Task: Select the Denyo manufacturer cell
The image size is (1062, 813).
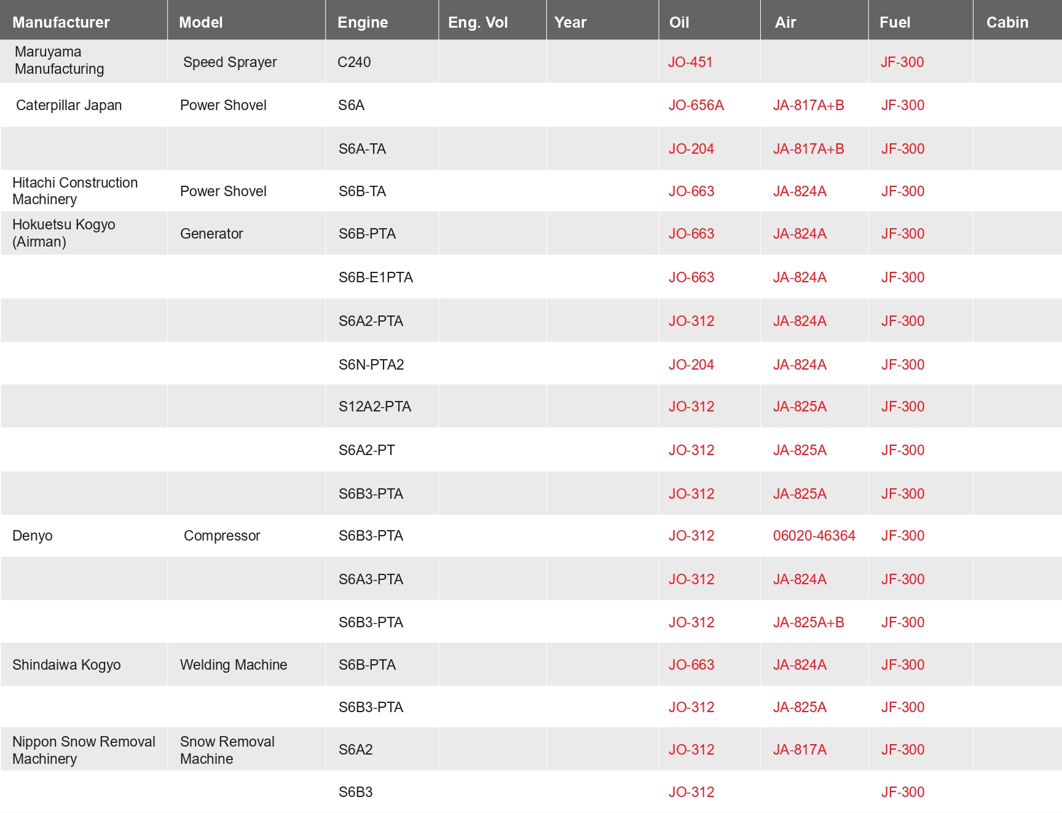Action: pos(33,536)
